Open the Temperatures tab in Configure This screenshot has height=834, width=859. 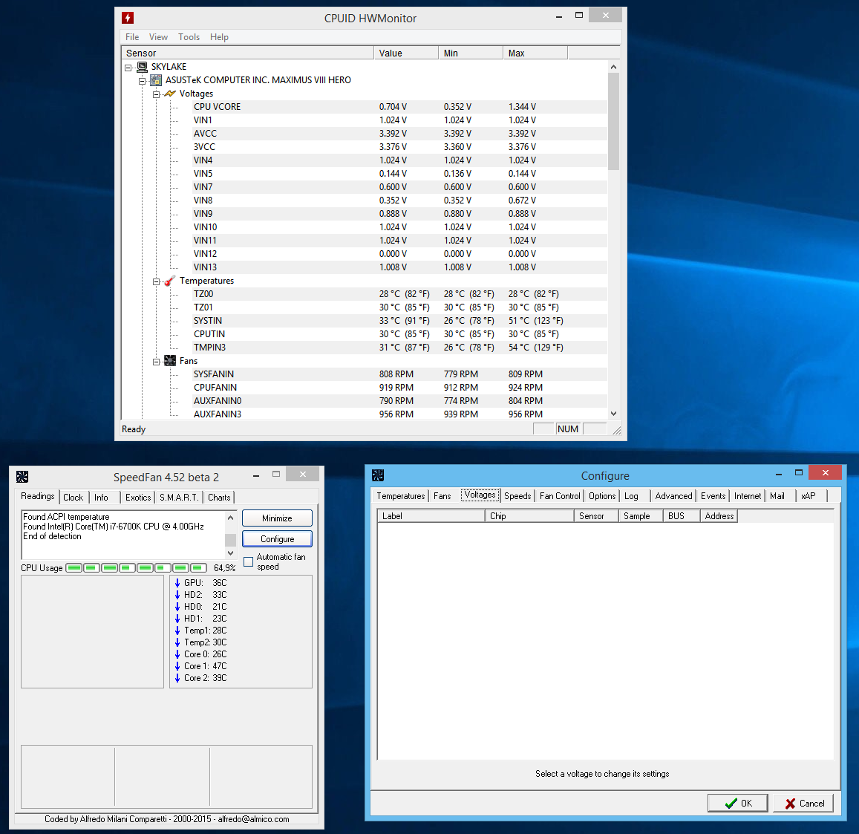(x=400, y=496)
